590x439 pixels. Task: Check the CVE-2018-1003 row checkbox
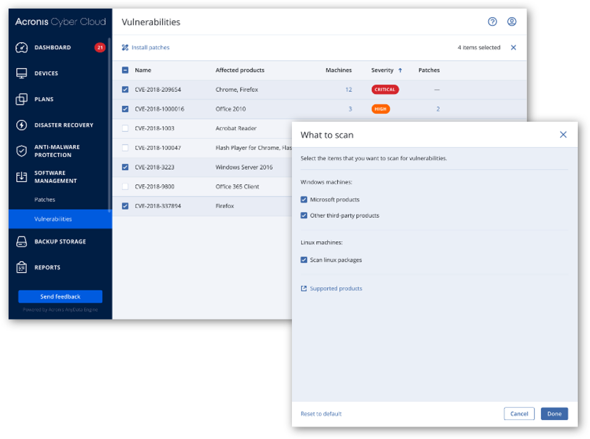click(x=125, y=129)
